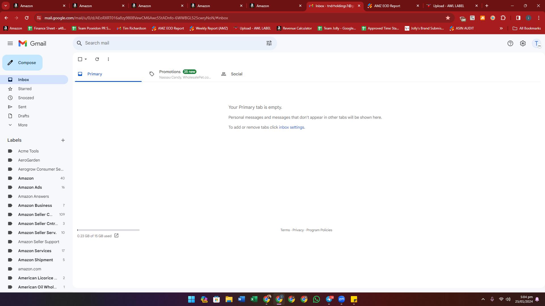This screenshot has width=545, height=306.
Task: Open Google account avatar
Action: pos(536,43)
